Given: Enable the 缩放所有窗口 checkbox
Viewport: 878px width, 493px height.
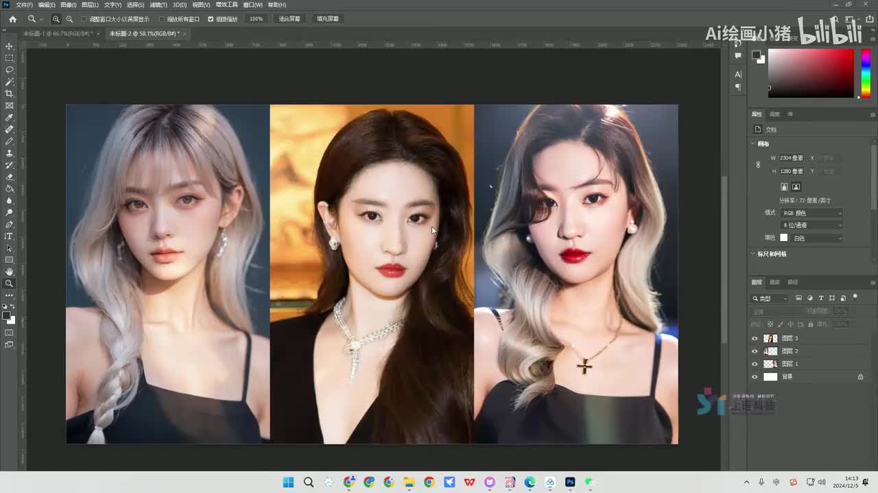Looking at the screenshot, I should point(162,19).
